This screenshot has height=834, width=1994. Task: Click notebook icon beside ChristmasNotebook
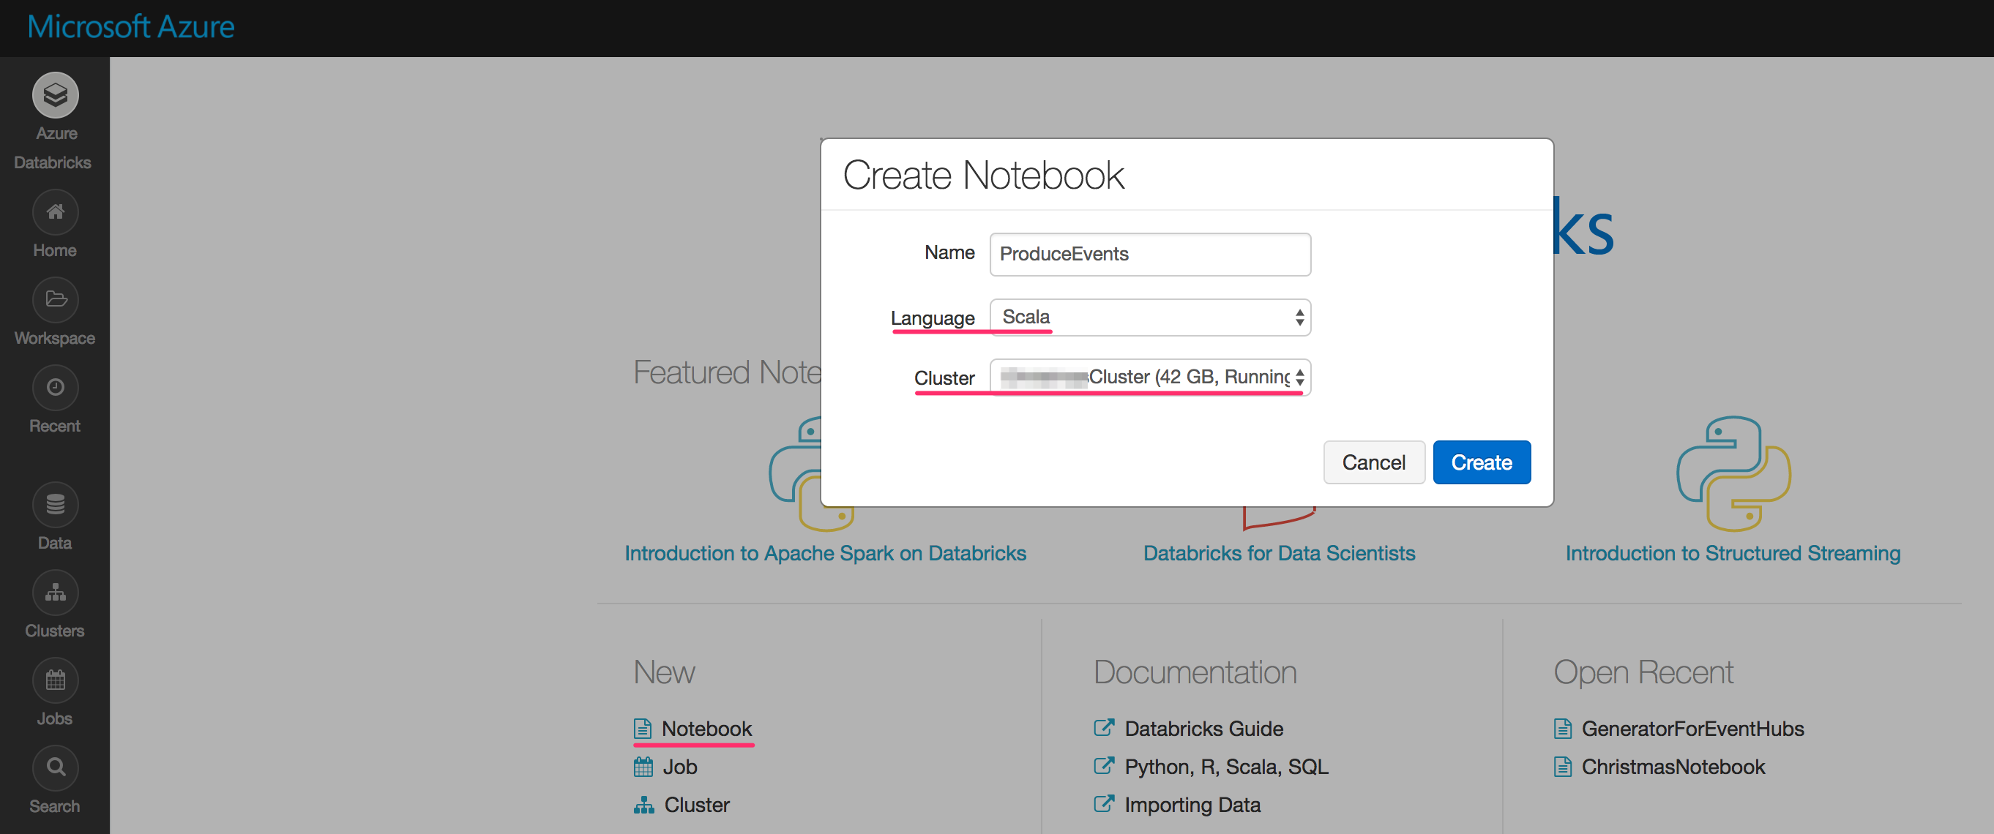1563,767
